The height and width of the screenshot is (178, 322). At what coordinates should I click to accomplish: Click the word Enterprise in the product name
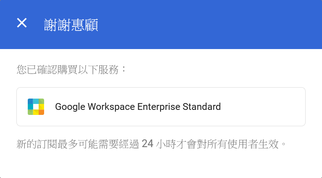pyautogui.click(x=159, y=107)
